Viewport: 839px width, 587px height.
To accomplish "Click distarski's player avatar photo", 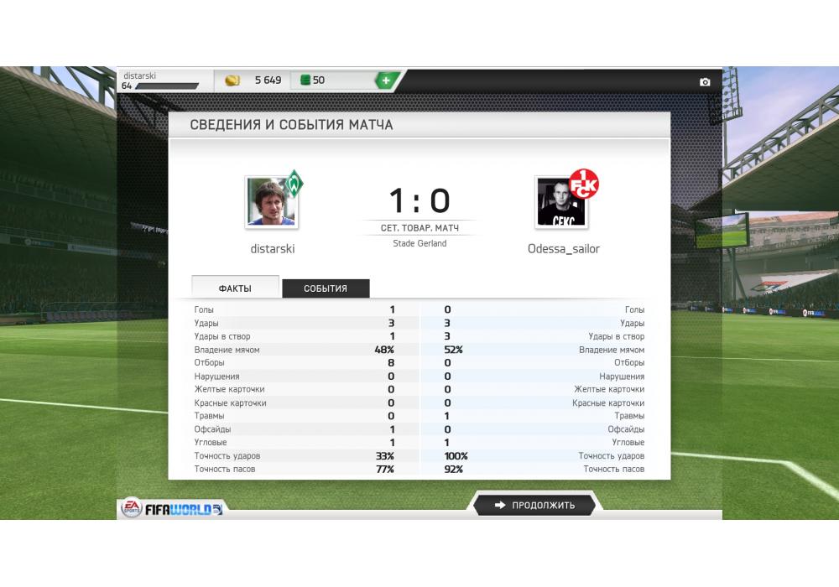I will 271,203.
